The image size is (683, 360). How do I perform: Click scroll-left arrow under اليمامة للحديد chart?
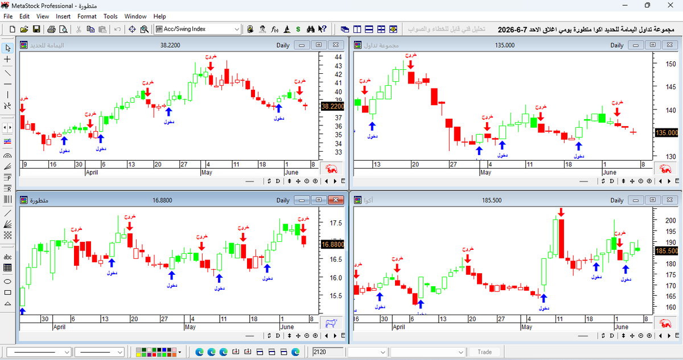point(327,181)
